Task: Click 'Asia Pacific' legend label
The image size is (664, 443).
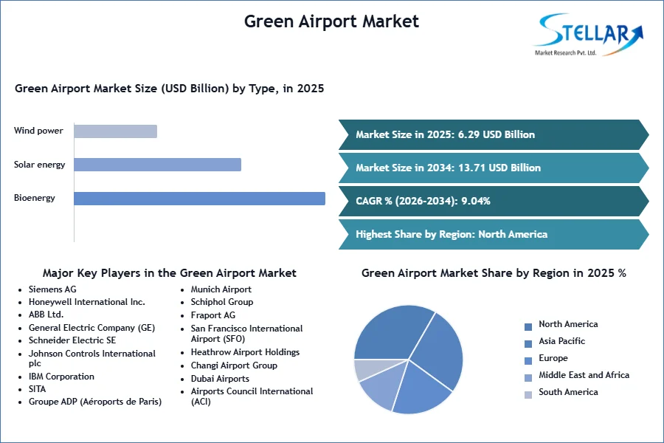Action: coord(562,341)
